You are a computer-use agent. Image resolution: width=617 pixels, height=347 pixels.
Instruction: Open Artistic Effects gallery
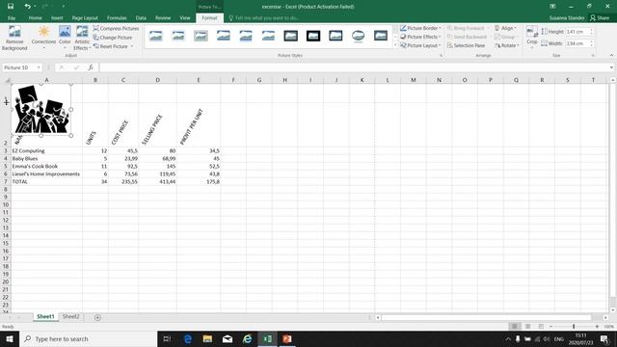tap(82, 39)
